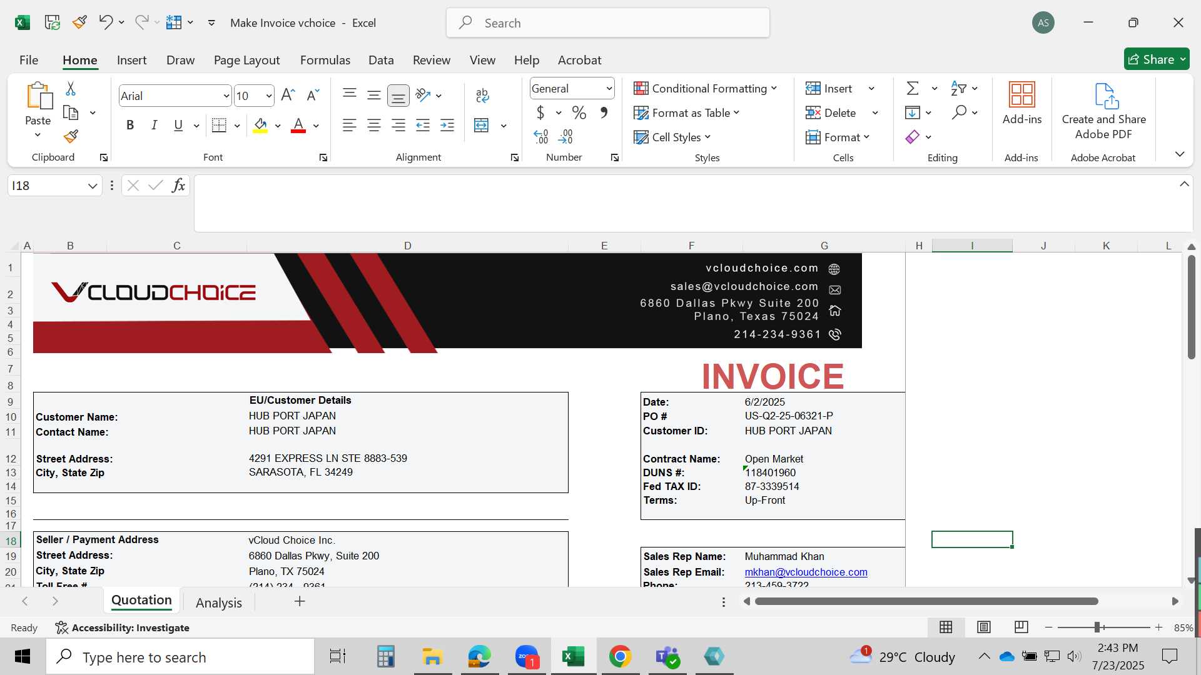Viewport: 1201px width, 675px height.
Task: Switch to the Page Layout tab
Action: point(246,60)
